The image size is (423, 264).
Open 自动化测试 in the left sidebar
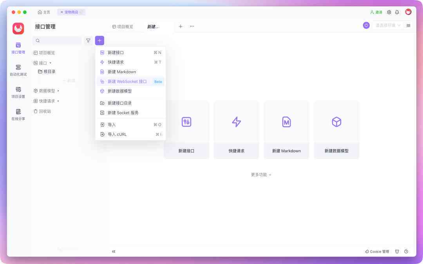tap(18, 70)
